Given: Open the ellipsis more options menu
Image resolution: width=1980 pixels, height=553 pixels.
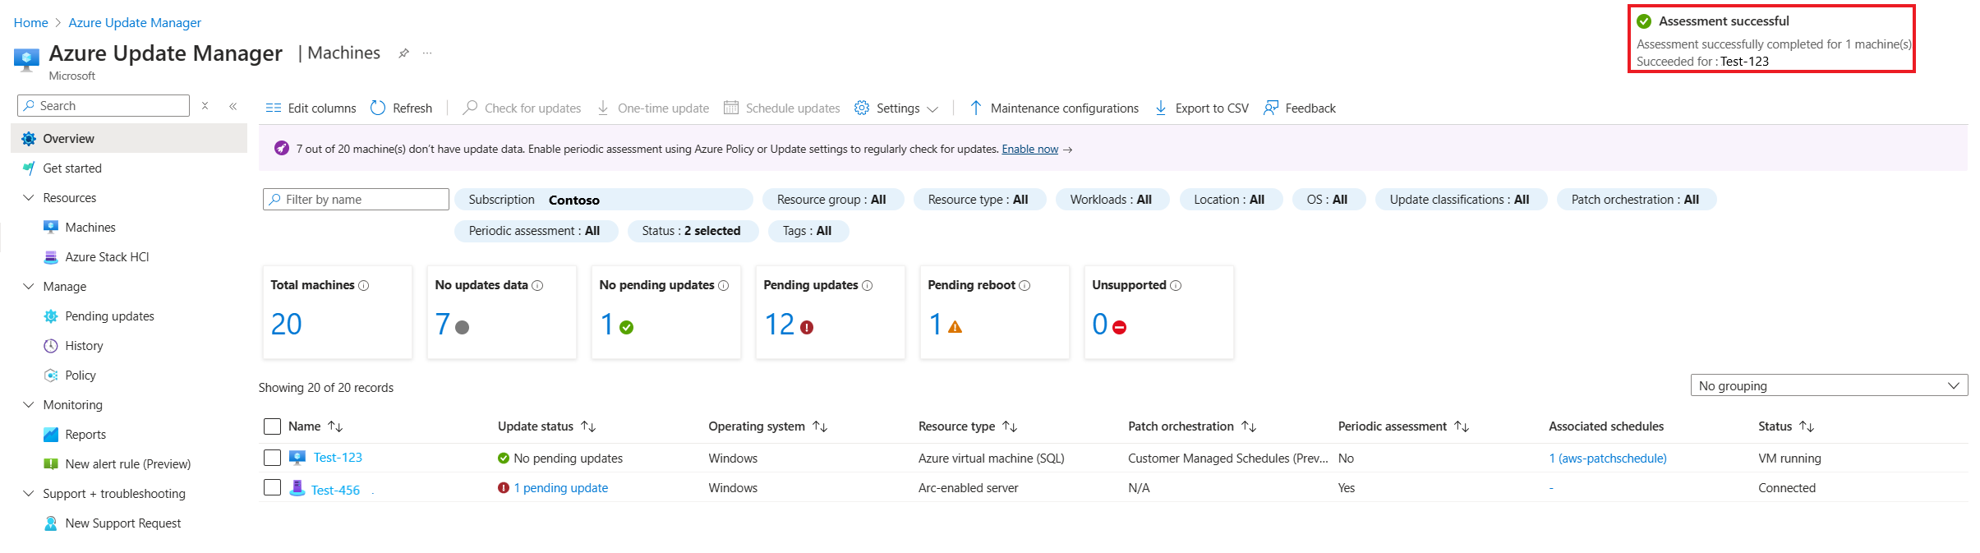Looking at the screenshot, I should (x=427, y=53).
